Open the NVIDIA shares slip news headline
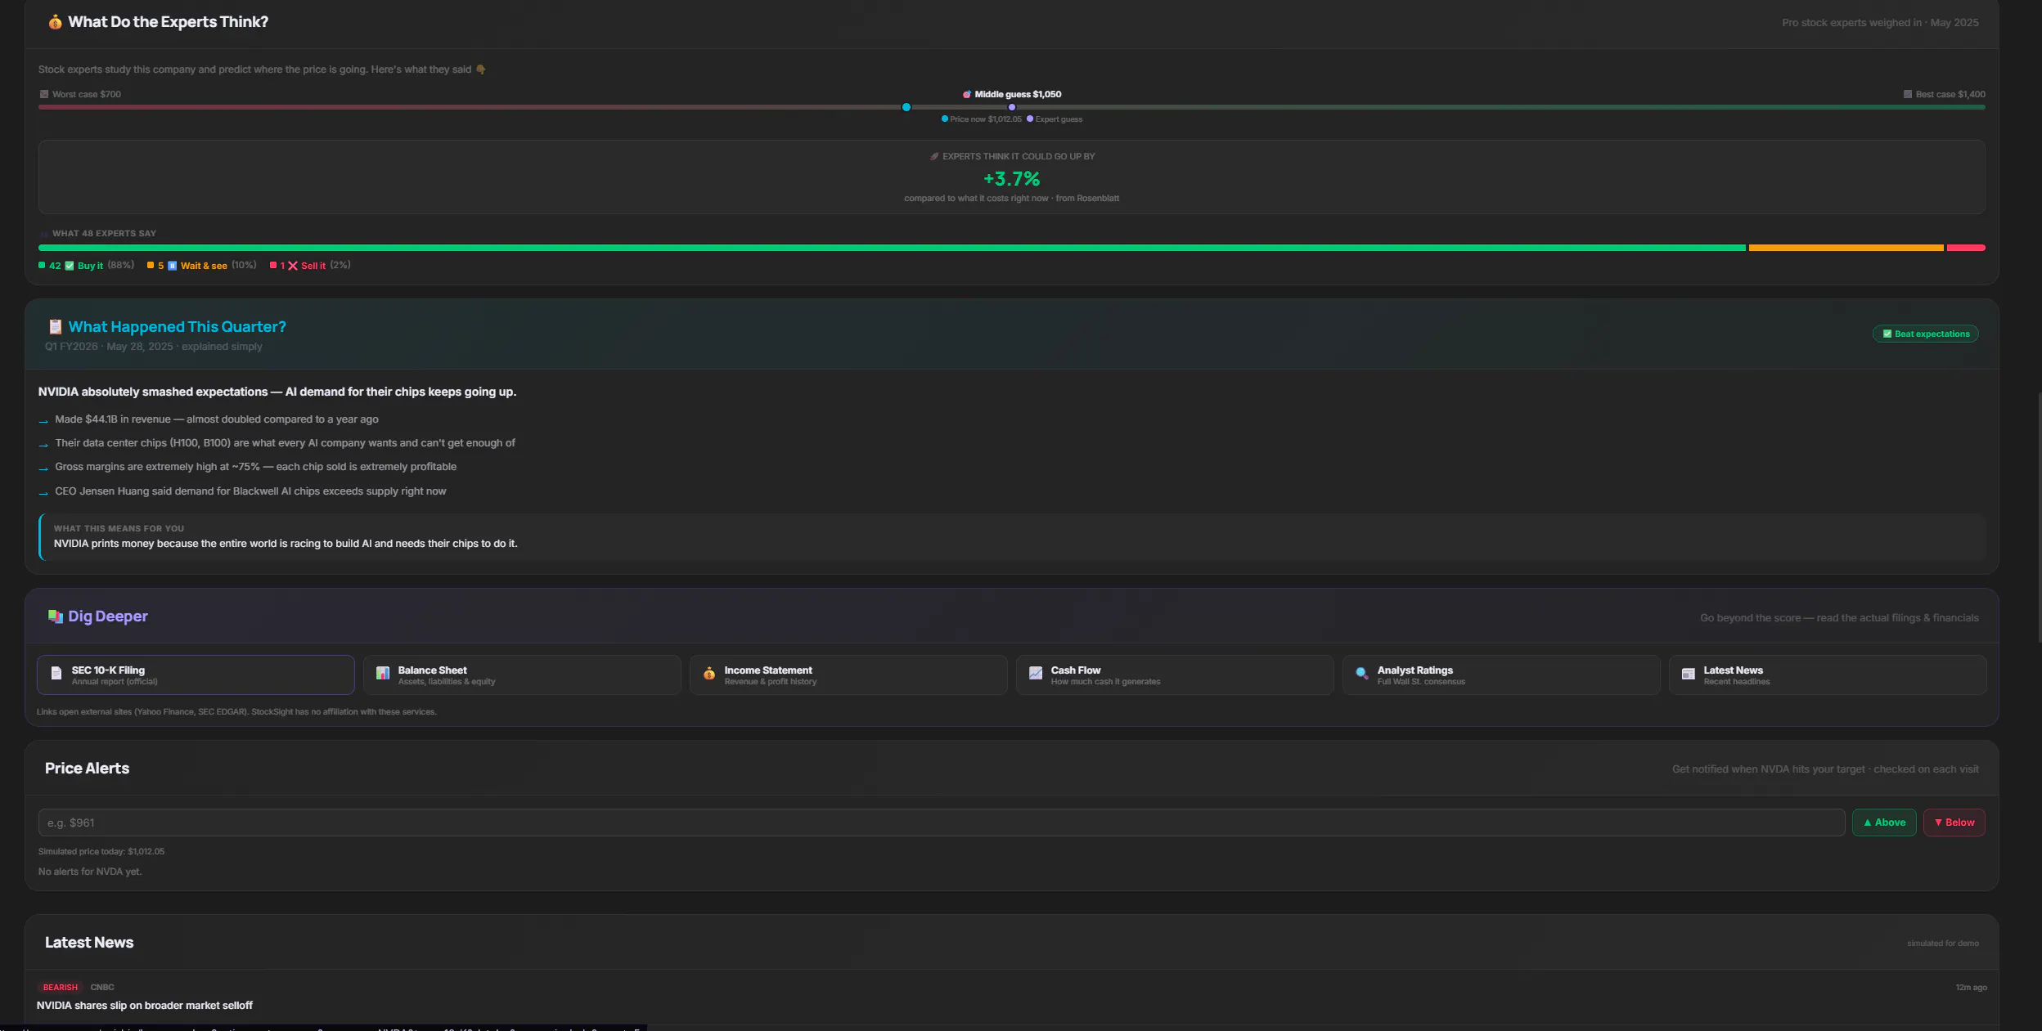Image resolution: width=2042 pixels, height=1031 pixels. 145,1006
